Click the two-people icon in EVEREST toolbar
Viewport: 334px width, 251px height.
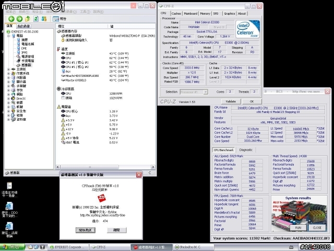(x=44, y=19)
